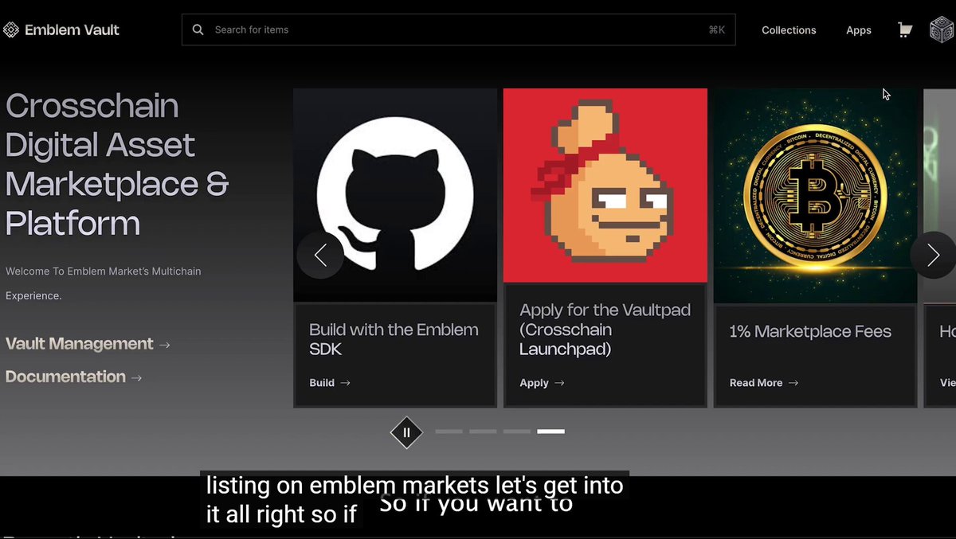Click the pixel money bag thumbnail
The image size is (956, 539).
(x=605, y=186)
